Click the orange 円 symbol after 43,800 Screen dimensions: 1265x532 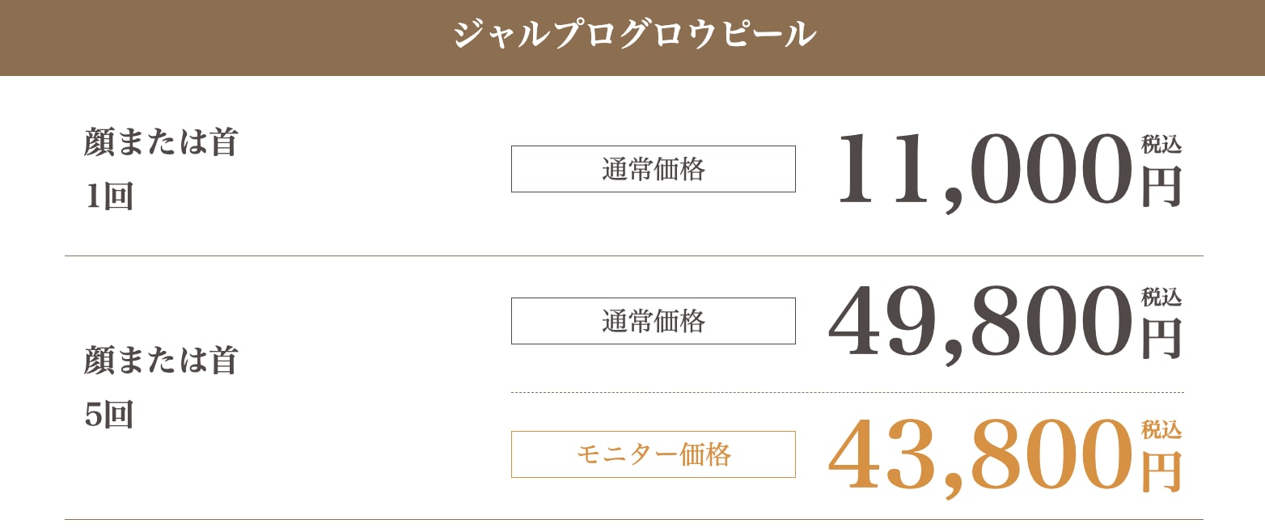click(x=1161, y=472)
